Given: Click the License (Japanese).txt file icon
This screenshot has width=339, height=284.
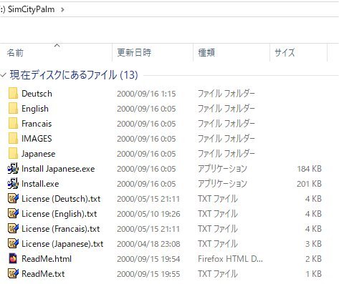Looking at the screenshot, I should point(13,244).
